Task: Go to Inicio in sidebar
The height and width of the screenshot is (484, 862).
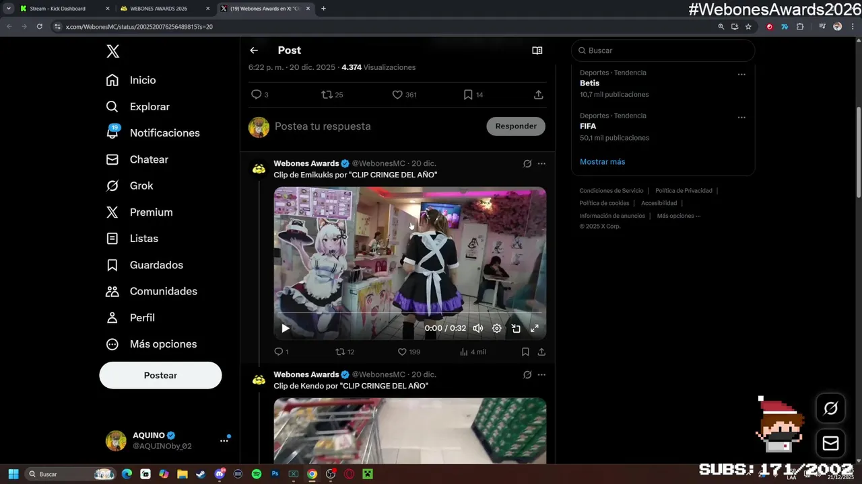Action: (131, 80)
